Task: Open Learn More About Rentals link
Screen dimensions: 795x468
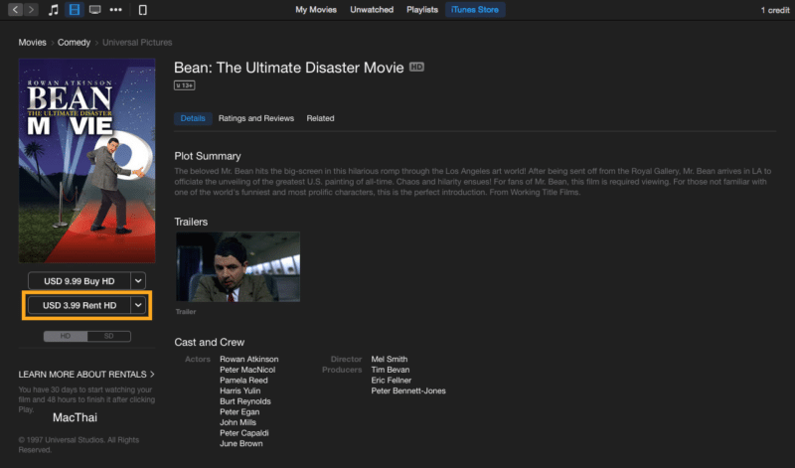Action: coord(86,375)
